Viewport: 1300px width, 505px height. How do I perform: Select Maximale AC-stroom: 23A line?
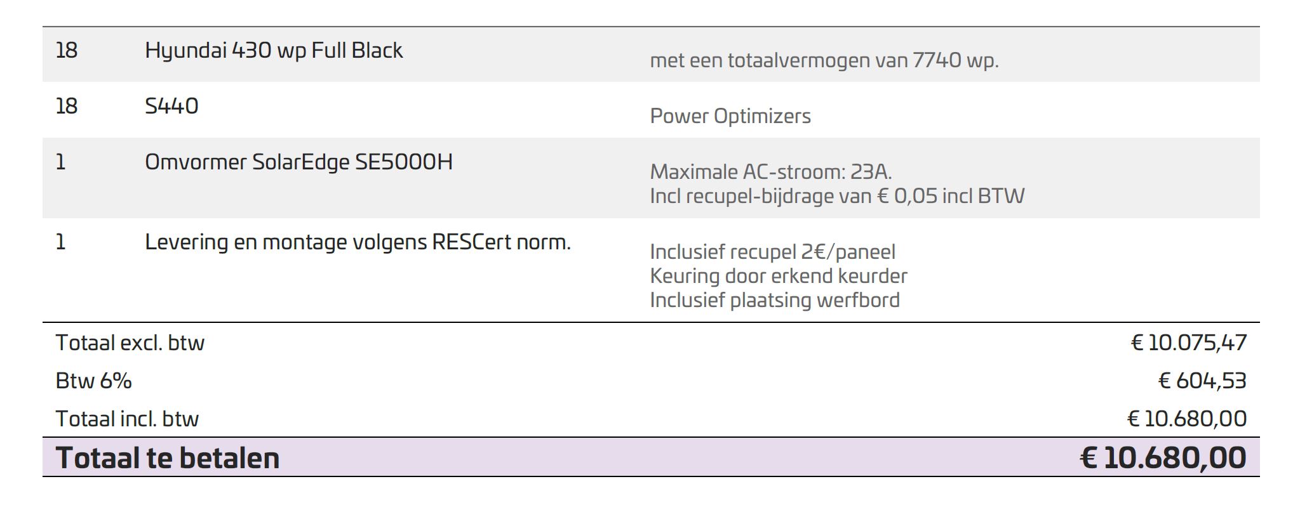pos(771,172)
